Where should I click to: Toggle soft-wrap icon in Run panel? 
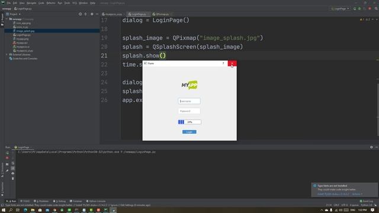(13, 163)
